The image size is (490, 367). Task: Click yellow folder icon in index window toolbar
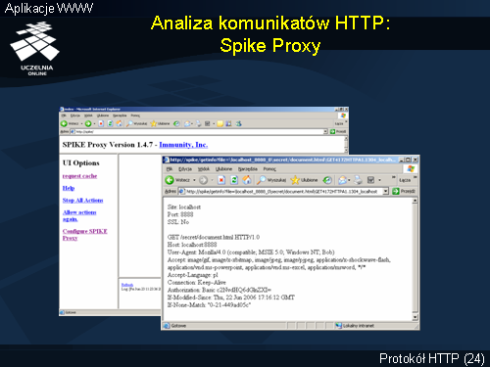pos(220,123)
